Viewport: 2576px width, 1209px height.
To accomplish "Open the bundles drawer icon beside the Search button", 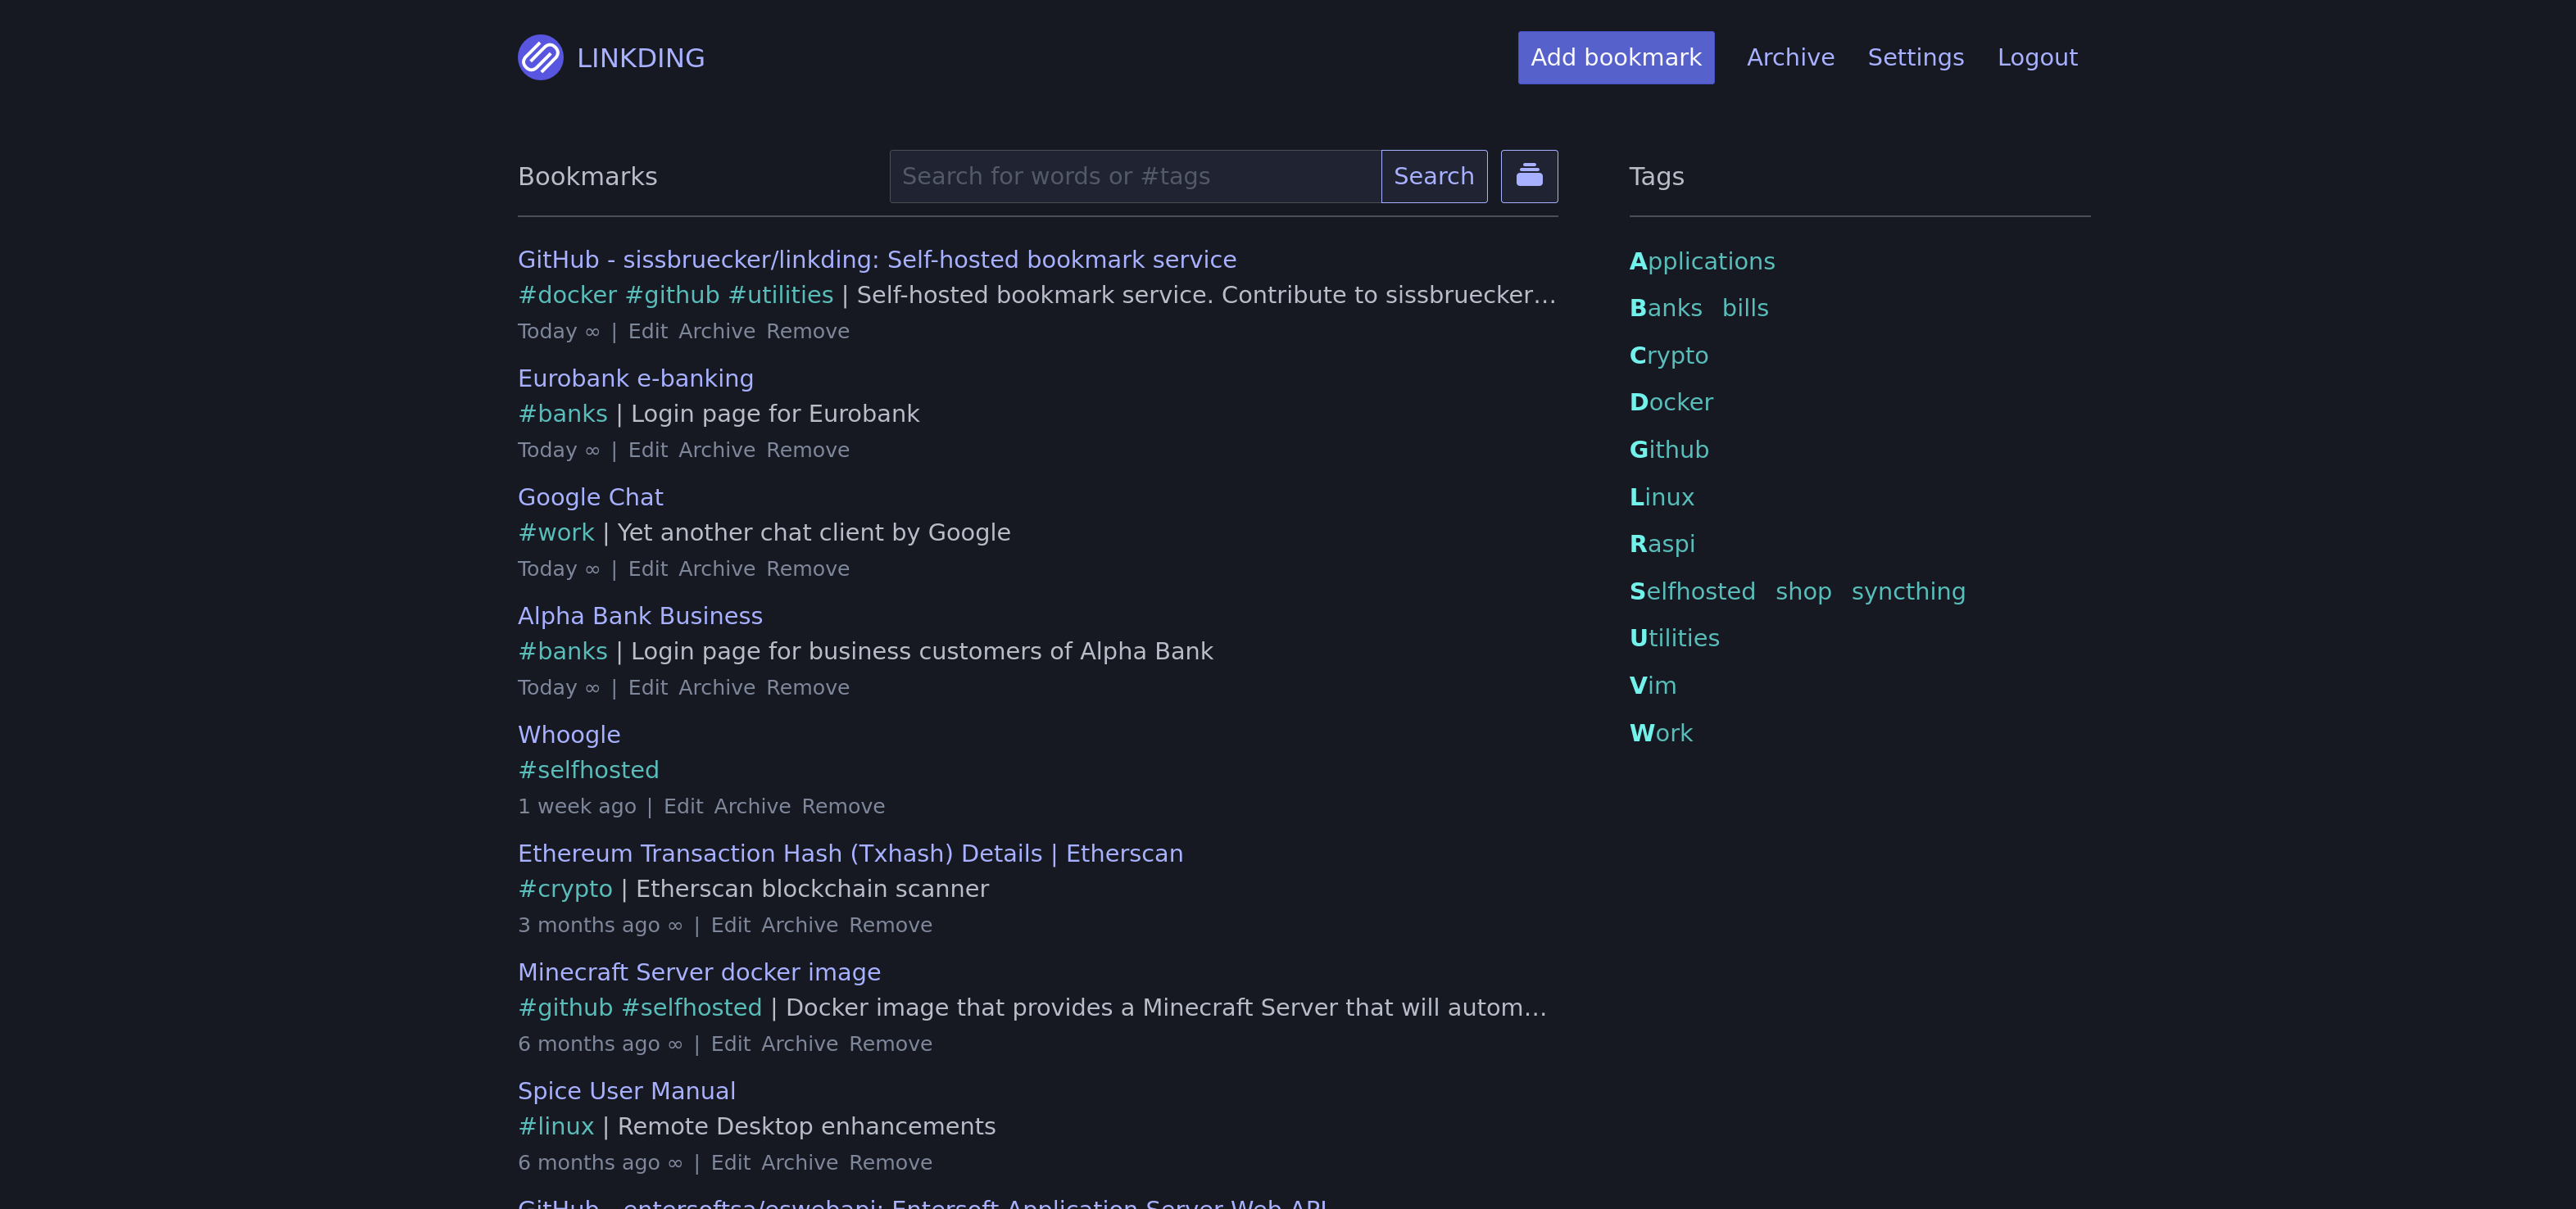I will pyautogui.click(x=1529, y=176).
